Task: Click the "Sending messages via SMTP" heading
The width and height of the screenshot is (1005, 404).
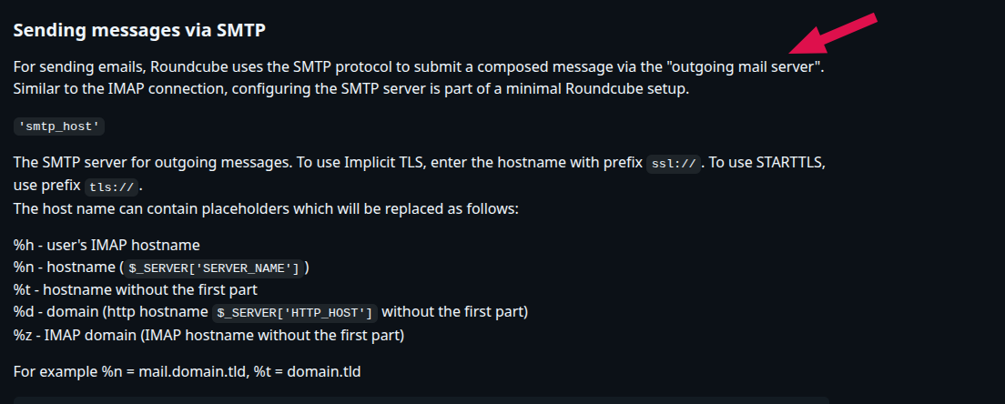Action: (139, 30)
